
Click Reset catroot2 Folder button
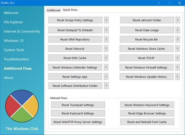(x=147, y=20)
